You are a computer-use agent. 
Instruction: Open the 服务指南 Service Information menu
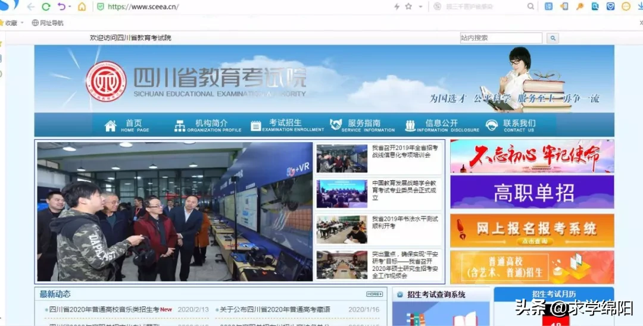(x=363, y=125)
